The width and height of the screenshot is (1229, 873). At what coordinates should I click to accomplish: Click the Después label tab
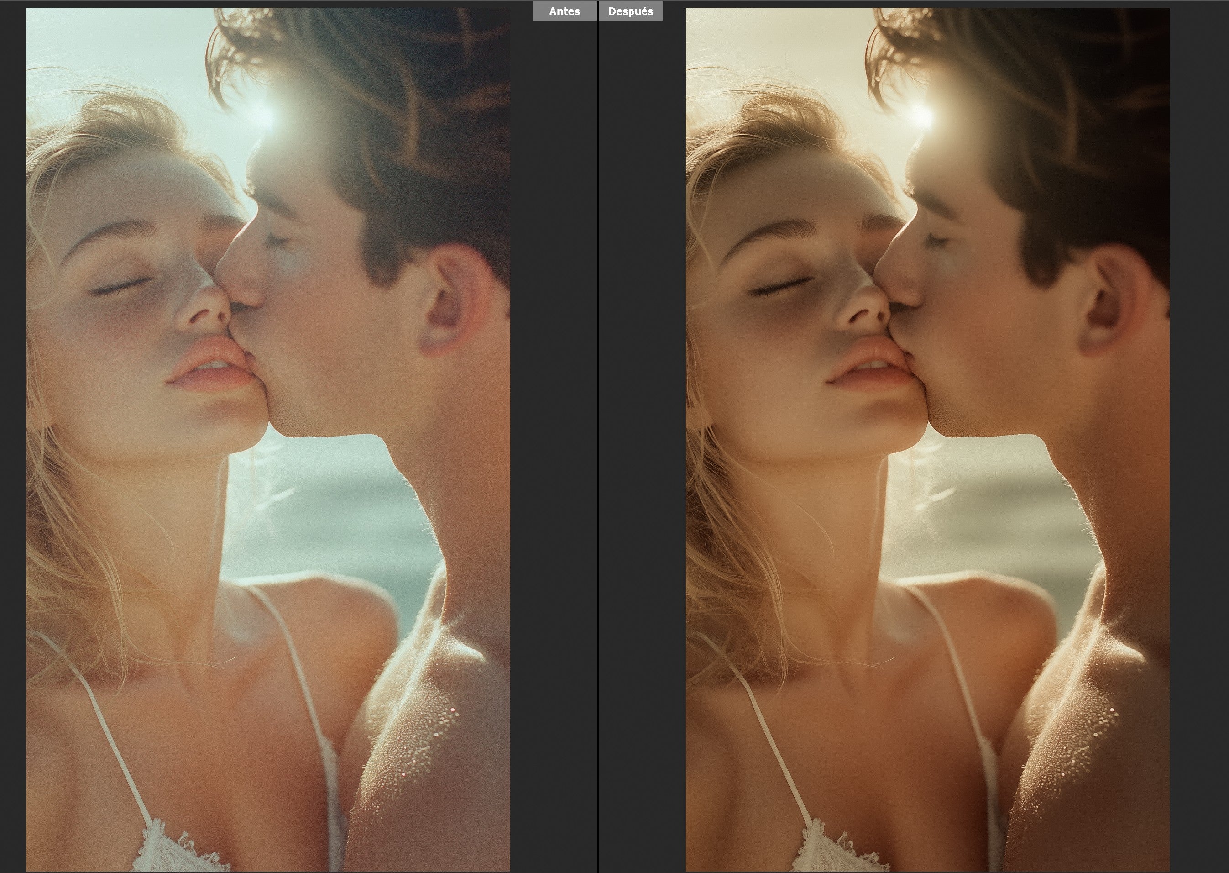point(630,11)
